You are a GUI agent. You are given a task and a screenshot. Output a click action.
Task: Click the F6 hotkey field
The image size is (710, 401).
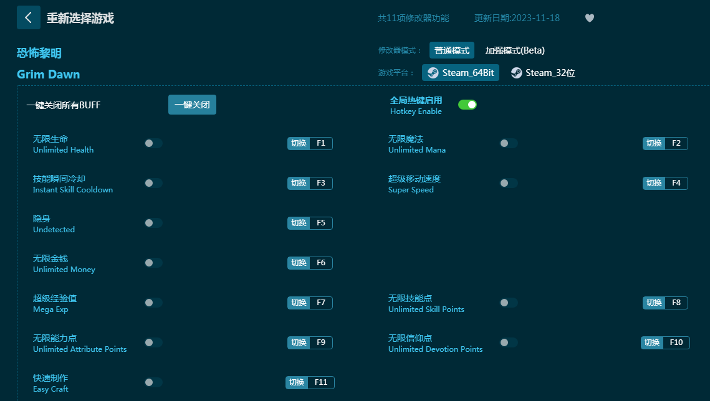point(321,263)
